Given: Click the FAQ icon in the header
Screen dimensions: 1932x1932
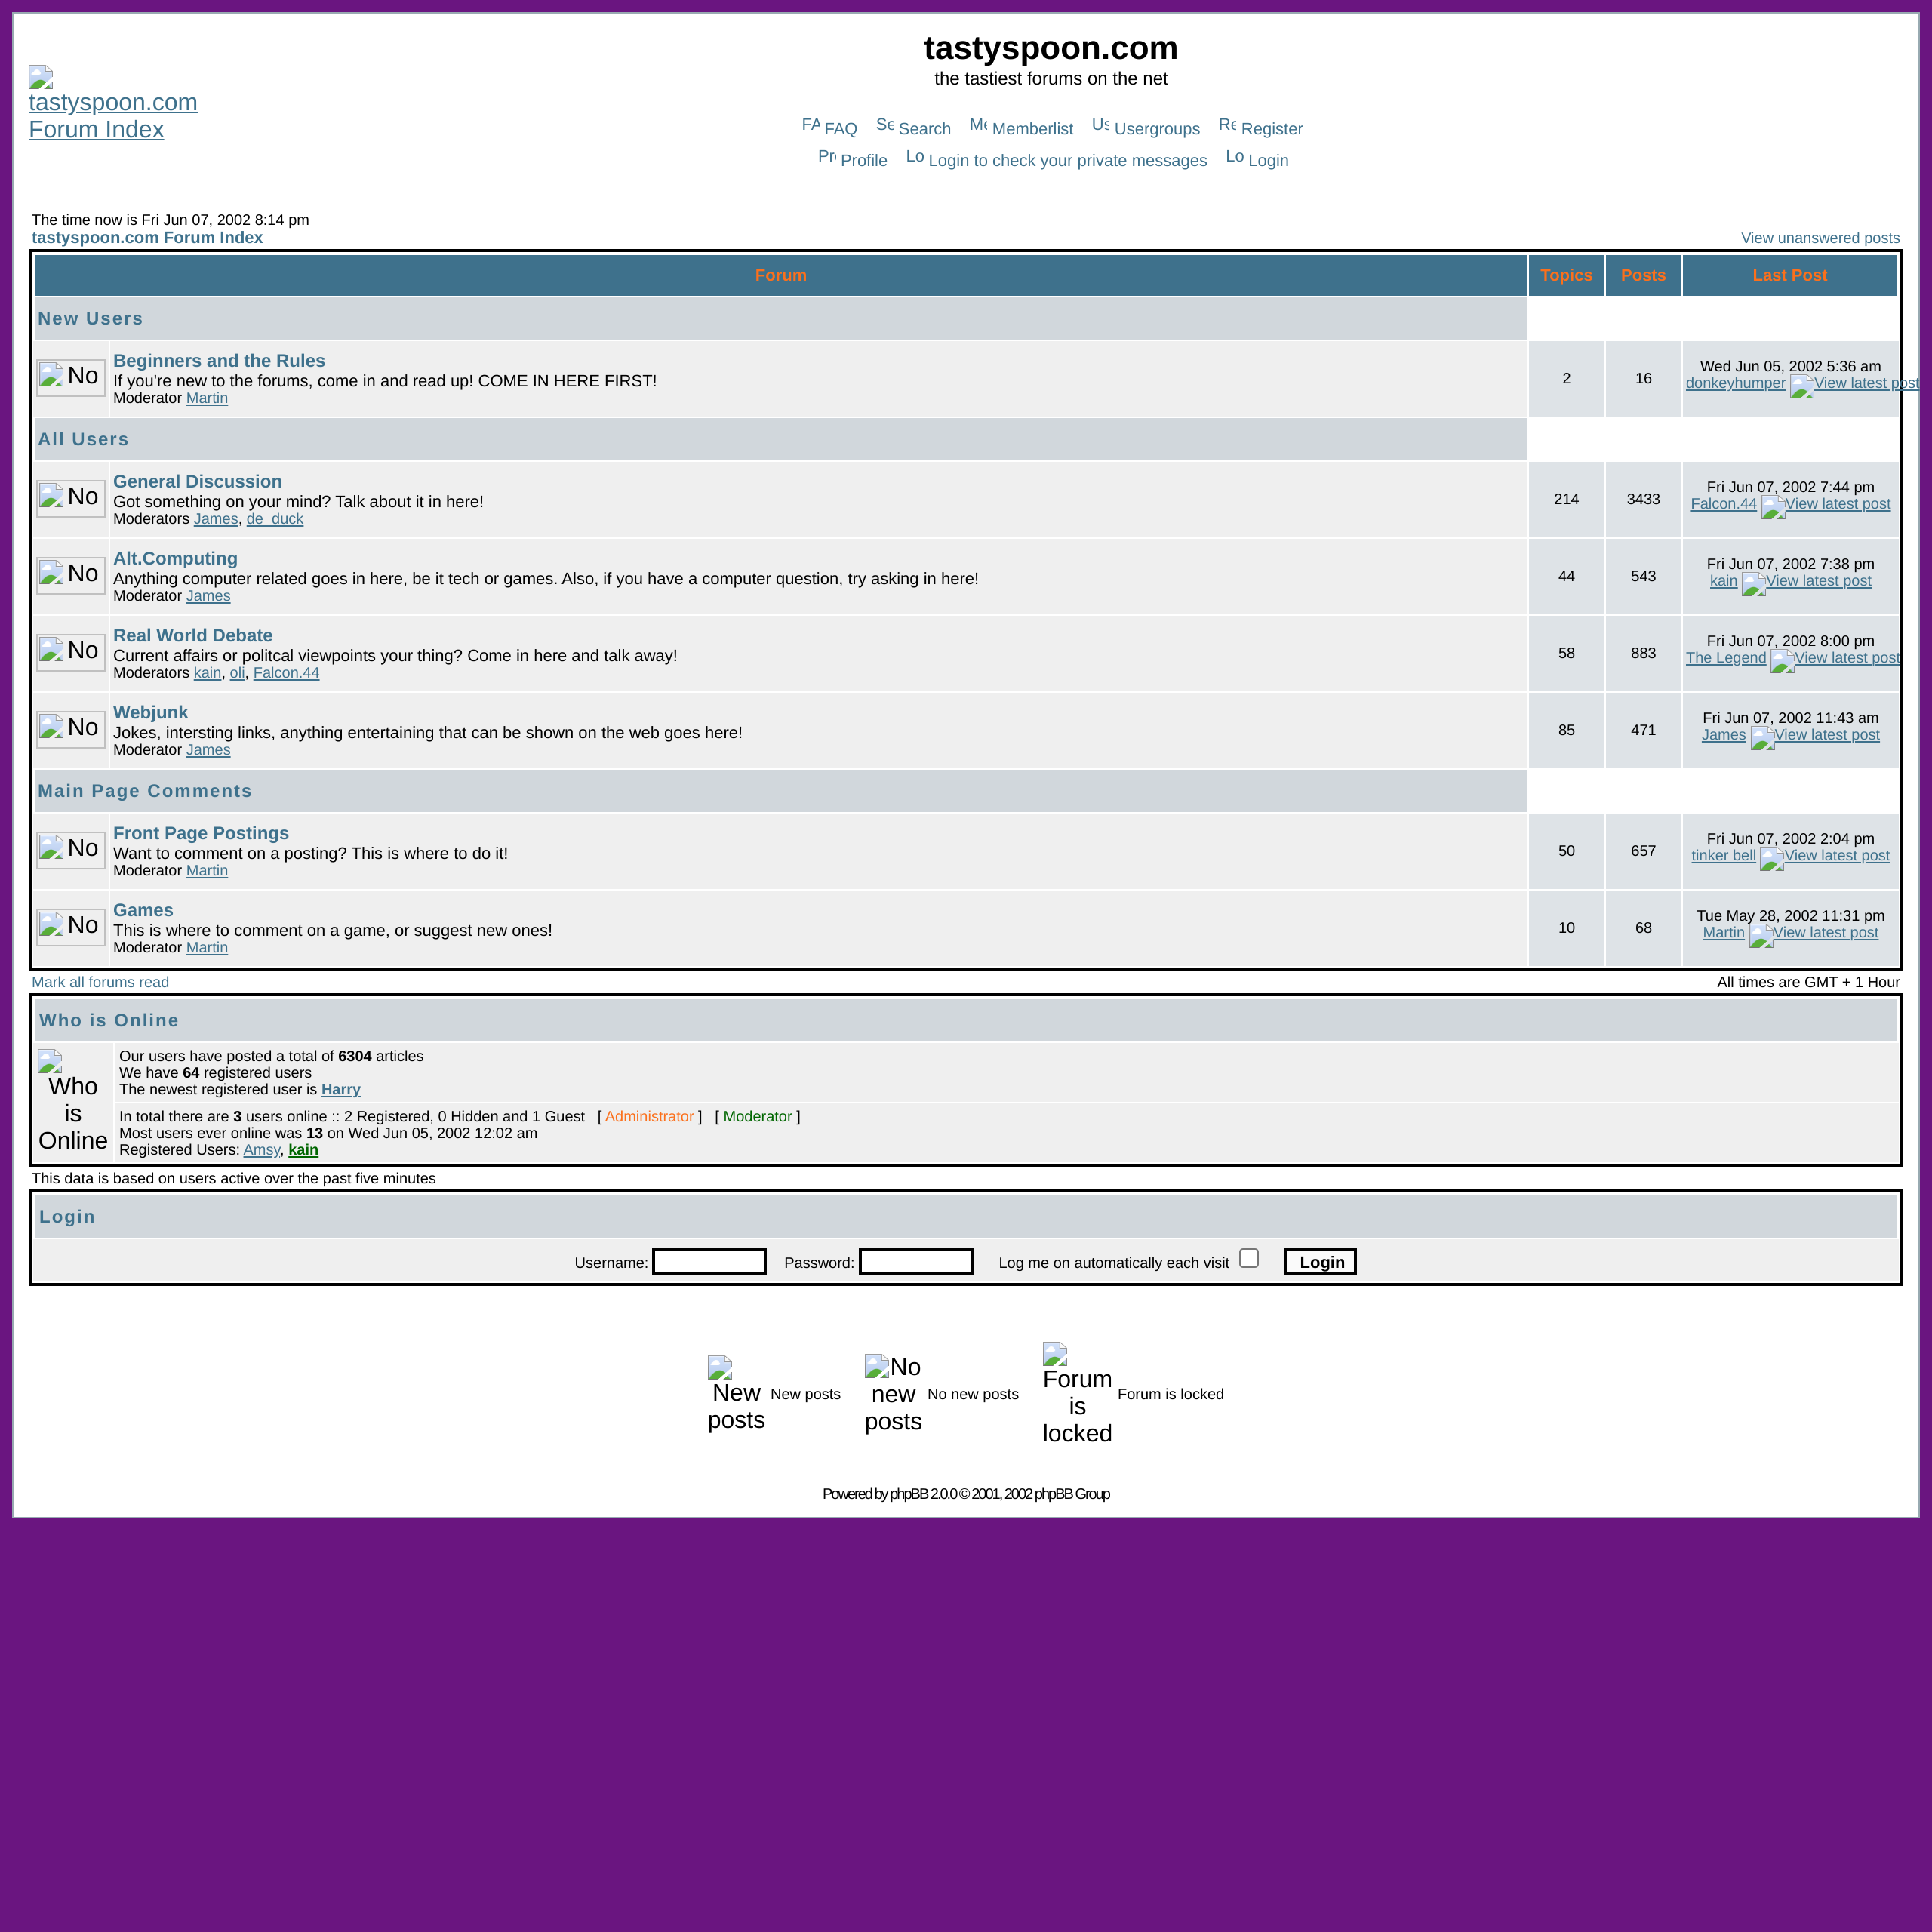Looking at the screenshot, I should coord(810,125).
